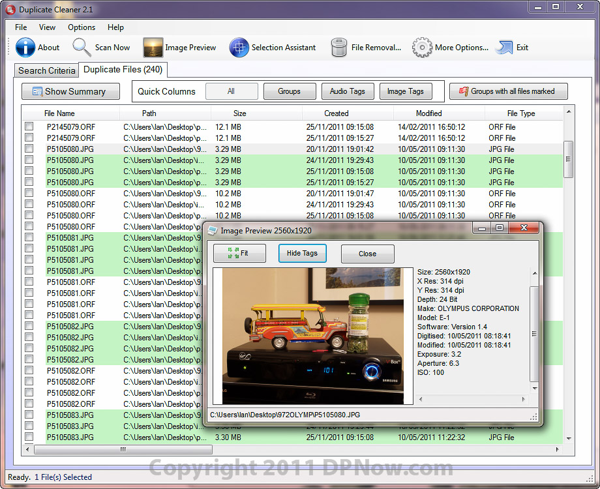
Task: Tick checkbox for first P2145079.ORF row
Action: point(29,127)
